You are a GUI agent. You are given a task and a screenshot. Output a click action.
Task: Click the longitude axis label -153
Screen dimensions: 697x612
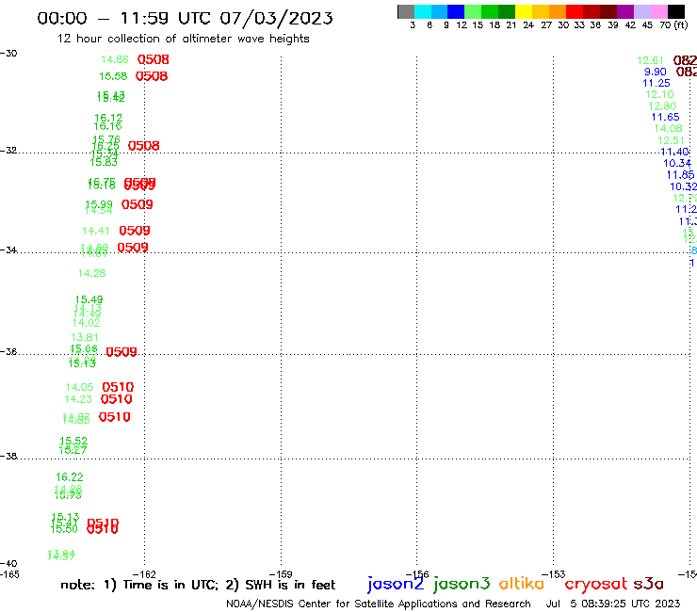pos(554,574)
